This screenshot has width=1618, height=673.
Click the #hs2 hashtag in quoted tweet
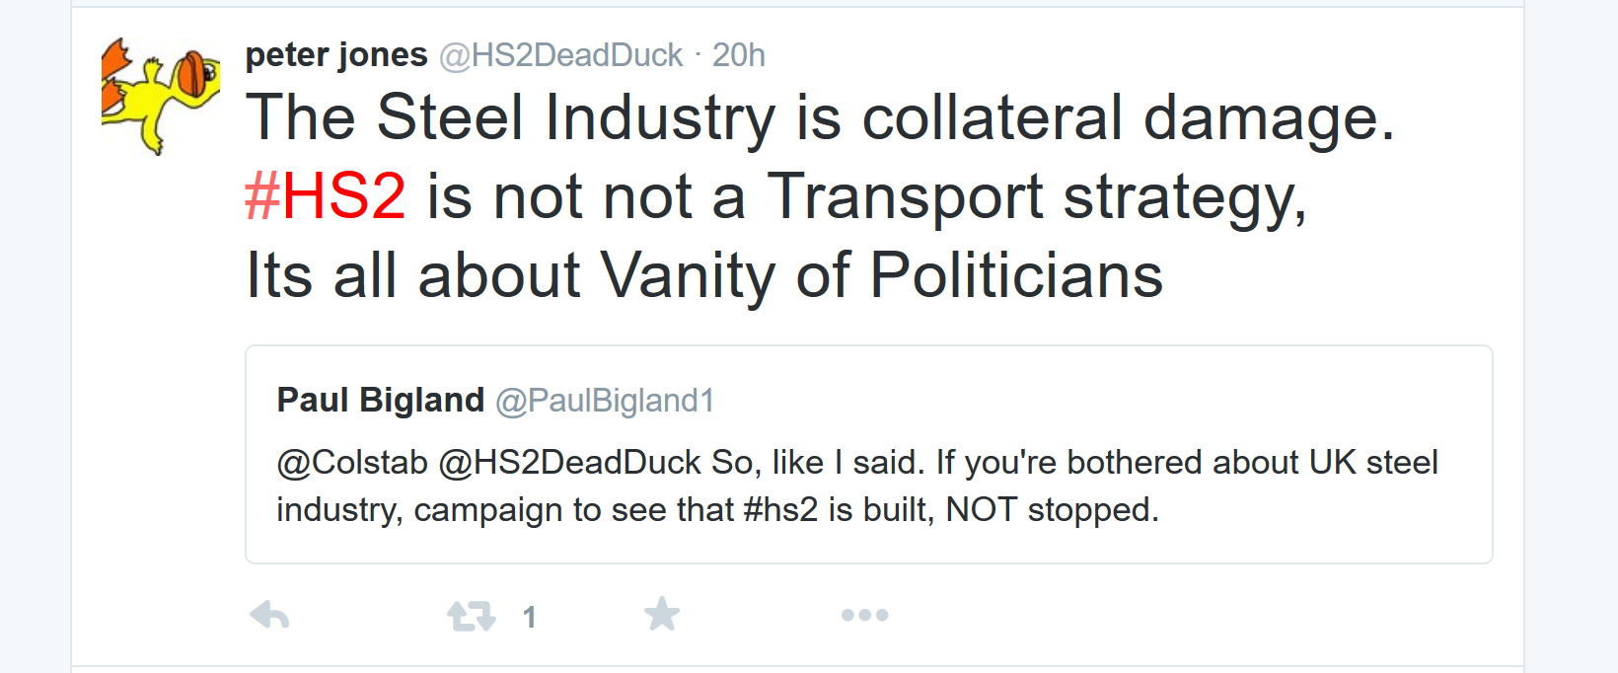(780, 510)
